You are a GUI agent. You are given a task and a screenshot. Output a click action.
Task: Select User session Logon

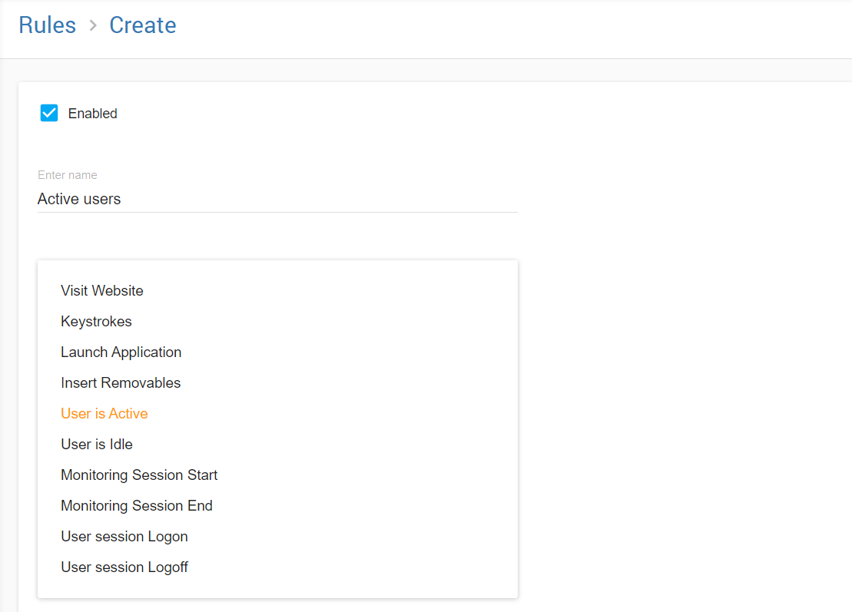[x=124, y=537]
